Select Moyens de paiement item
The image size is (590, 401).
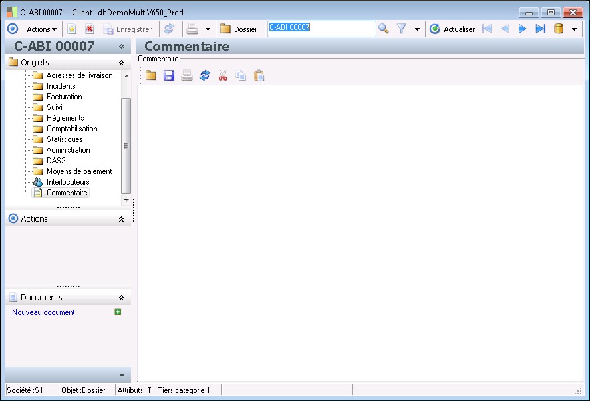point(79,171)
